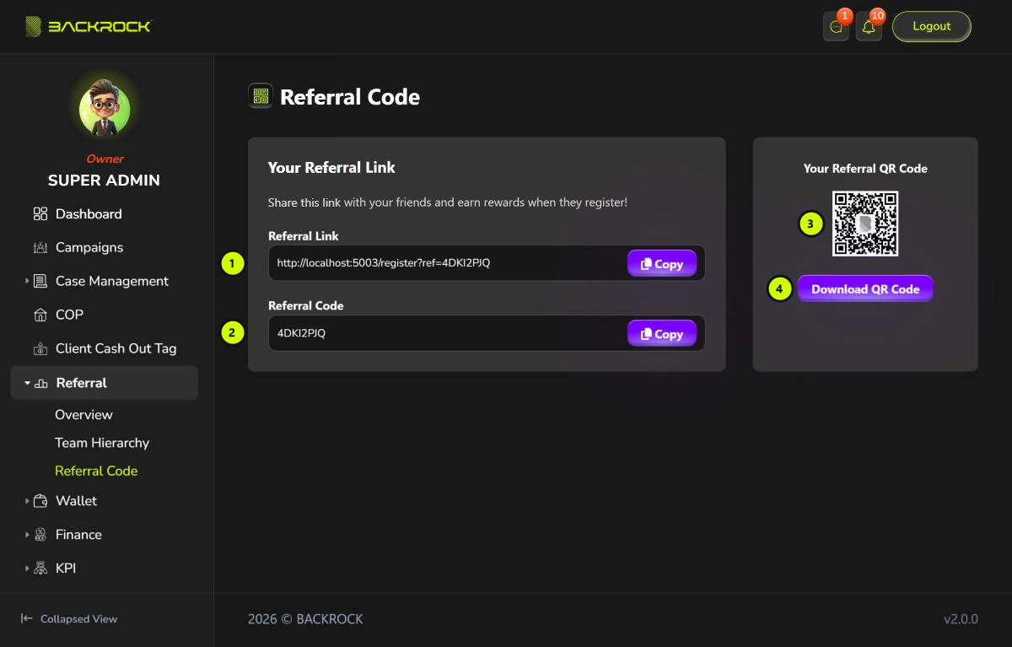Go to Referral Overview submenu
This screenshot has height=647, width=1012.
(83, 415)
